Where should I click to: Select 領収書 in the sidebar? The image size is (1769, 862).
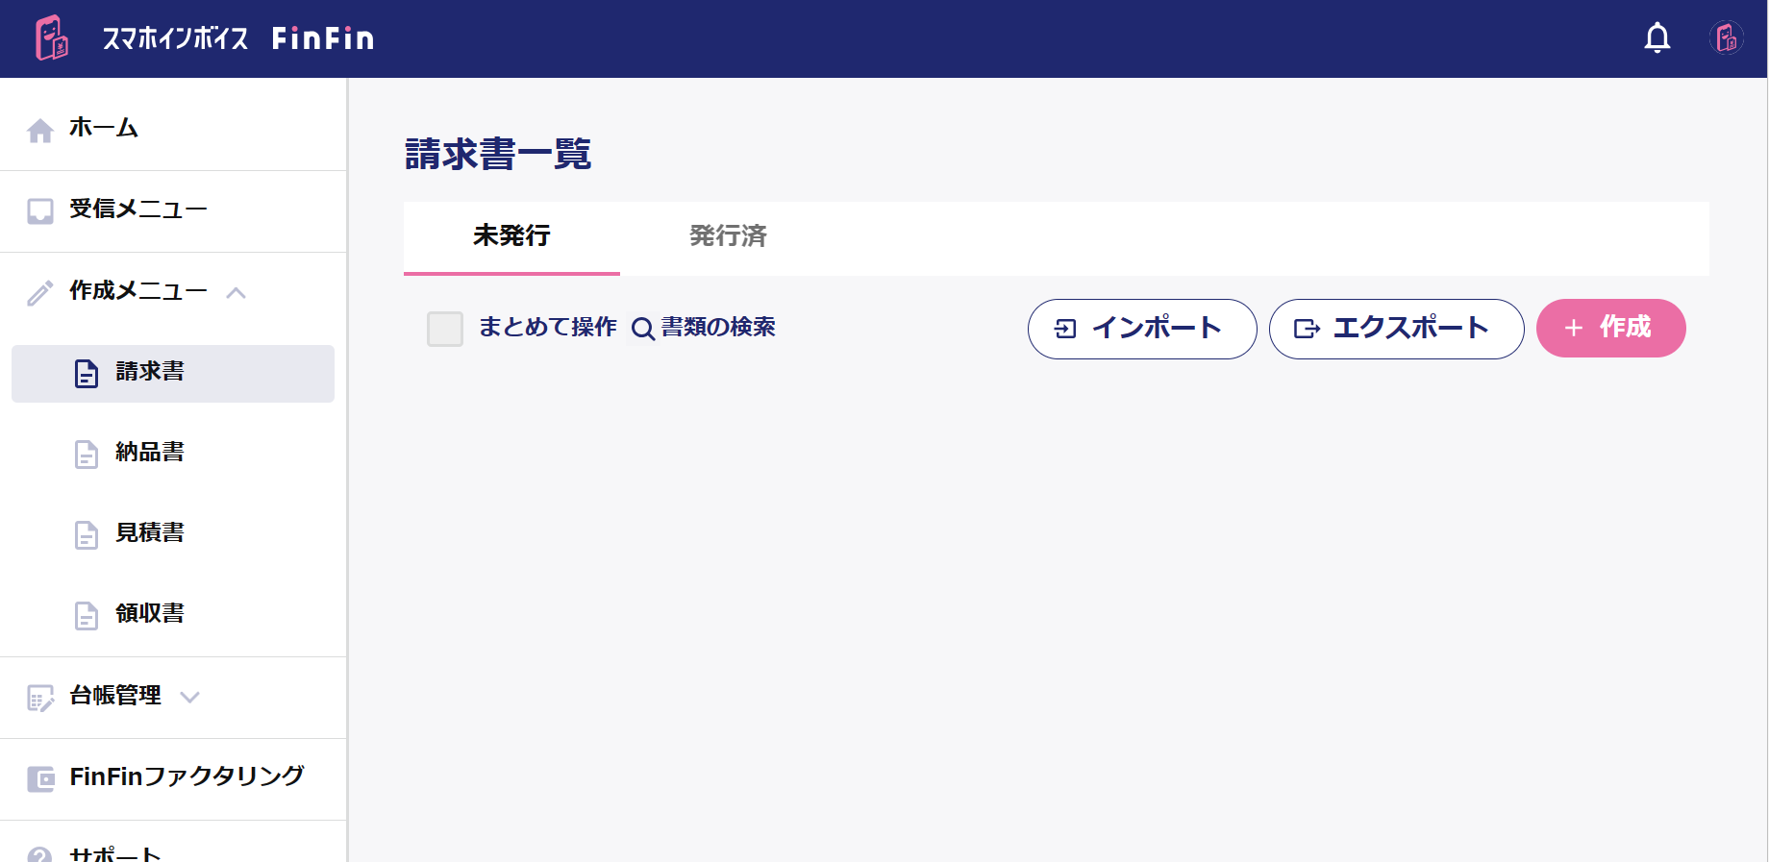(173, 615)
